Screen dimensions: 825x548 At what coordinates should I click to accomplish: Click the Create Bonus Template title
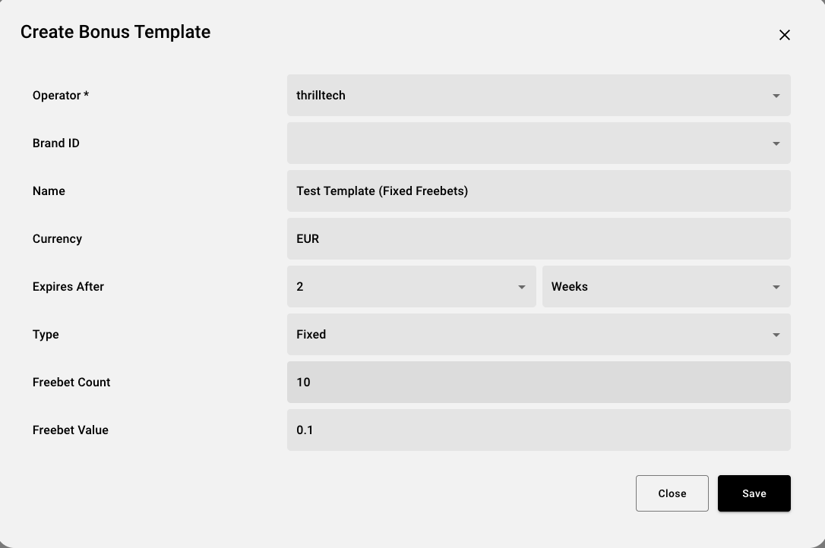[115, 32]
